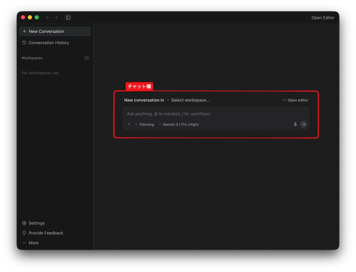The image size is (356, 272).
Task: Toggle the sidebar panel icon
Action: 68,18
